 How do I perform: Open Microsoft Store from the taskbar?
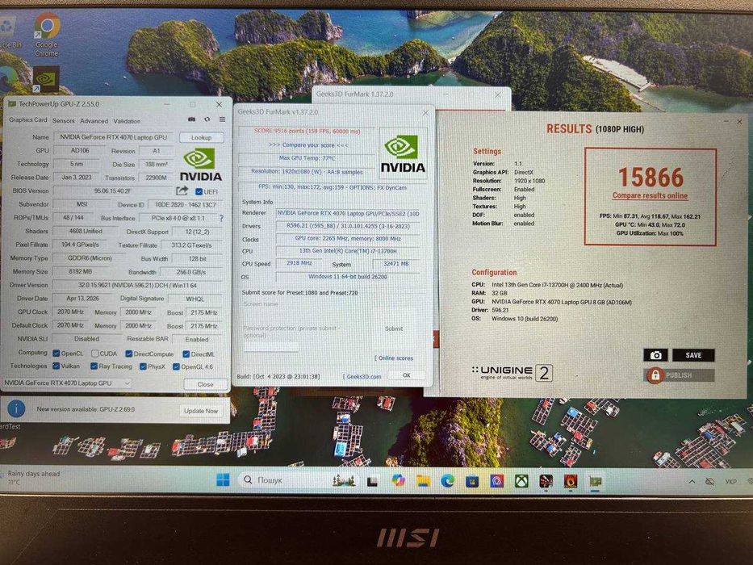point(472,480)
